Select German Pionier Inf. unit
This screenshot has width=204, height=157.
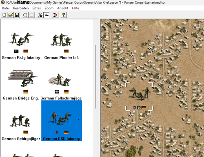(62, 46)
